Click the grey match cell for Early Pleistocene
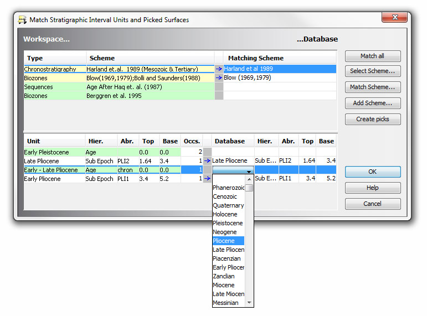 [208, 152]
